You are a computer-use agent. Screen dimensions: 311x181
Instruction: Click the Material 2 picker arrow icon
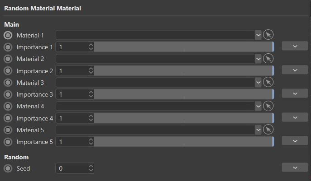tap(268, 59)
